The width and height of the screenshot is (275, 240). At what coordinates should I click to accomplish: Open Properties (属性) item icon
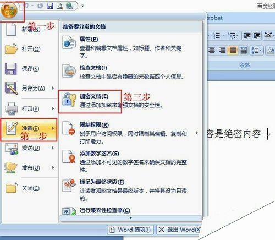coord(69,42)
